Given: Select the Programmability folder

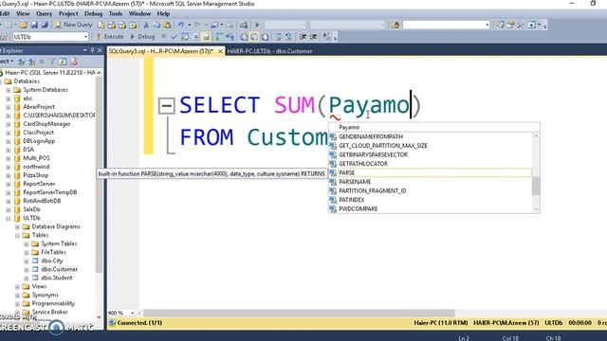Looking at the screenshot, I should (53, 303).
